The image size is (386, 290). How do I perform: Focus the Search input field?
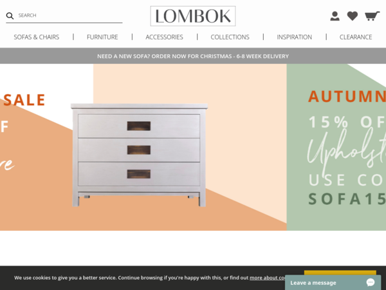click(70, 15)
